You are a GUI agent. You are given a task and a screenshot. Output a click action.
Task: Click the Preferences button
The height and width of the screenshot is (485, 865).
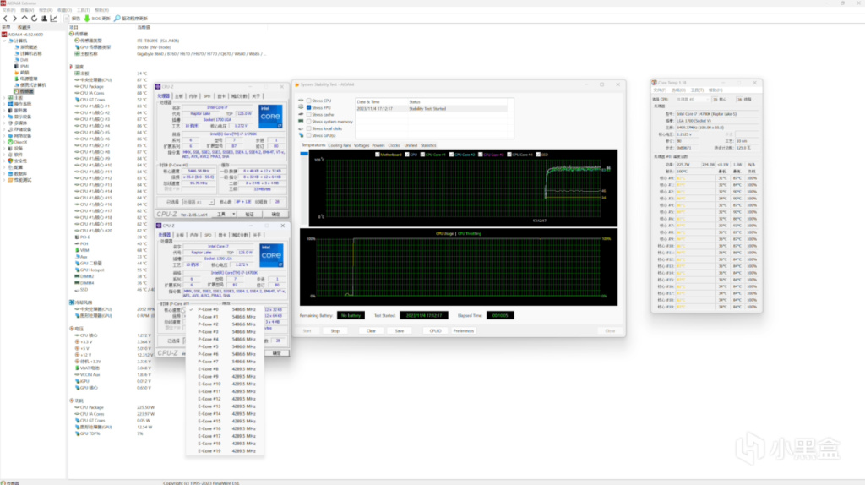(x=464, y=330)
